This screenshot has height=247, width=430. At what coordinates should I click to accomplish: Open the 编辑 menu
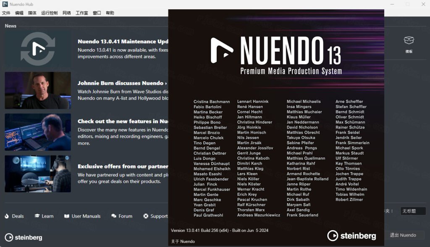point(19,13)
